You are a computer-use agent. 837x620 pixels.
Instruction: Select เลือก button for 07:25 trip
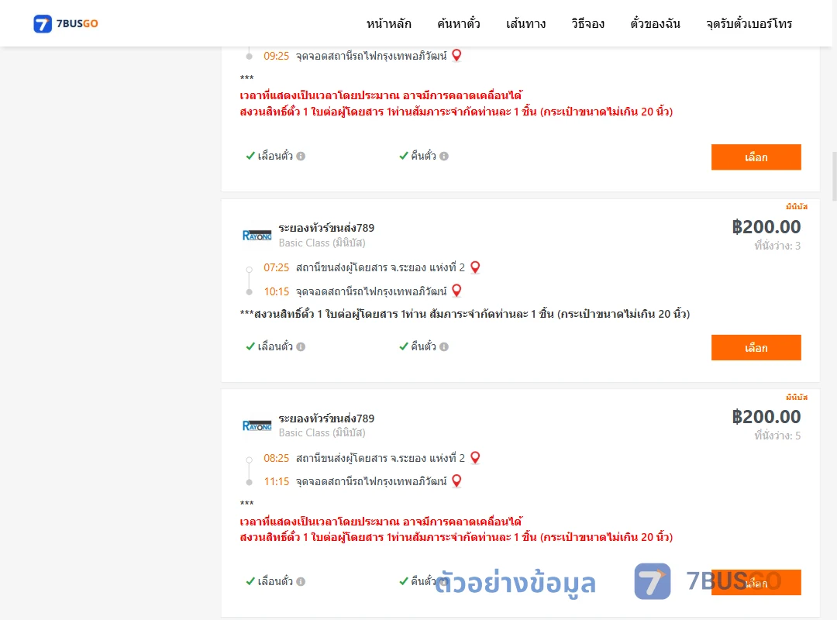pyautogui.click(x=756, y=348)
